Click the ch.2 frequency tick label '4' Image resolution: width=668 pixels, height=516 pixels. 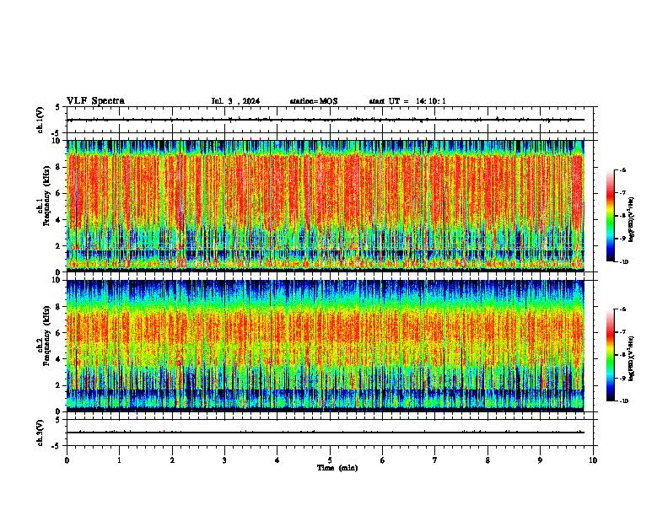[x=59, y=360]
